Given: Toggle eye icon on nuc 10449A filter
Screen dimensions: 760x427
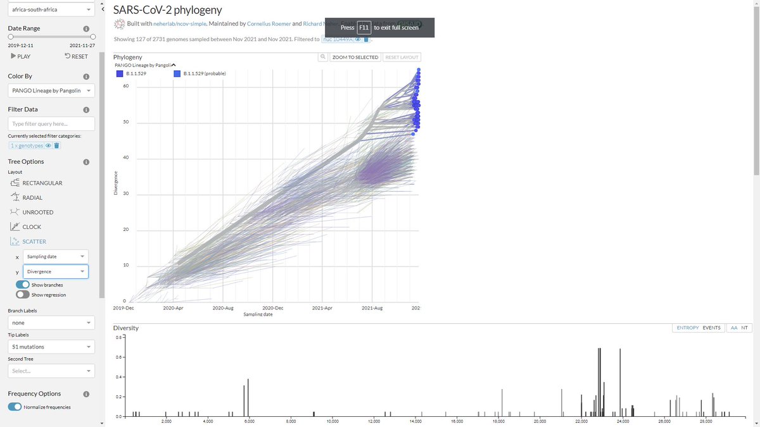Looking at the screenshot, I should [x=358, y=39].
